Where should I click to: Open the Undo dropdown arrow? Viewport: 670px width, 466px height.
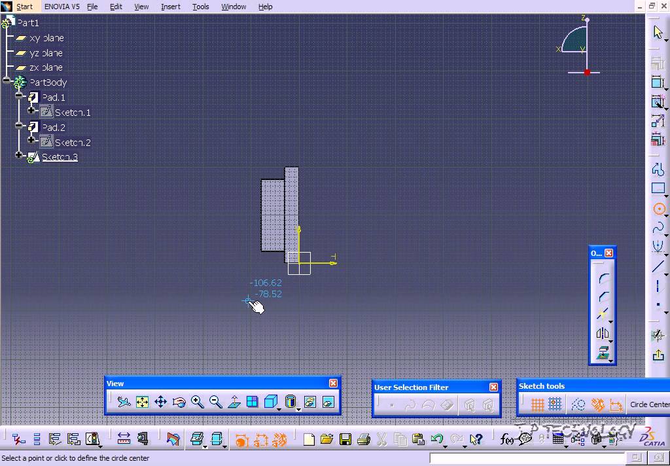pos(444,446)
